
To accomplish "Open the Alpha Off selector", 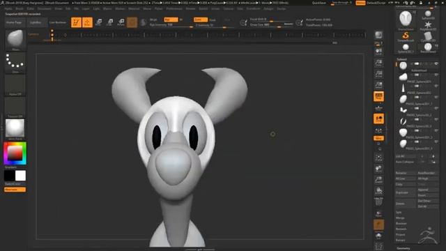I will click(15, 85).
